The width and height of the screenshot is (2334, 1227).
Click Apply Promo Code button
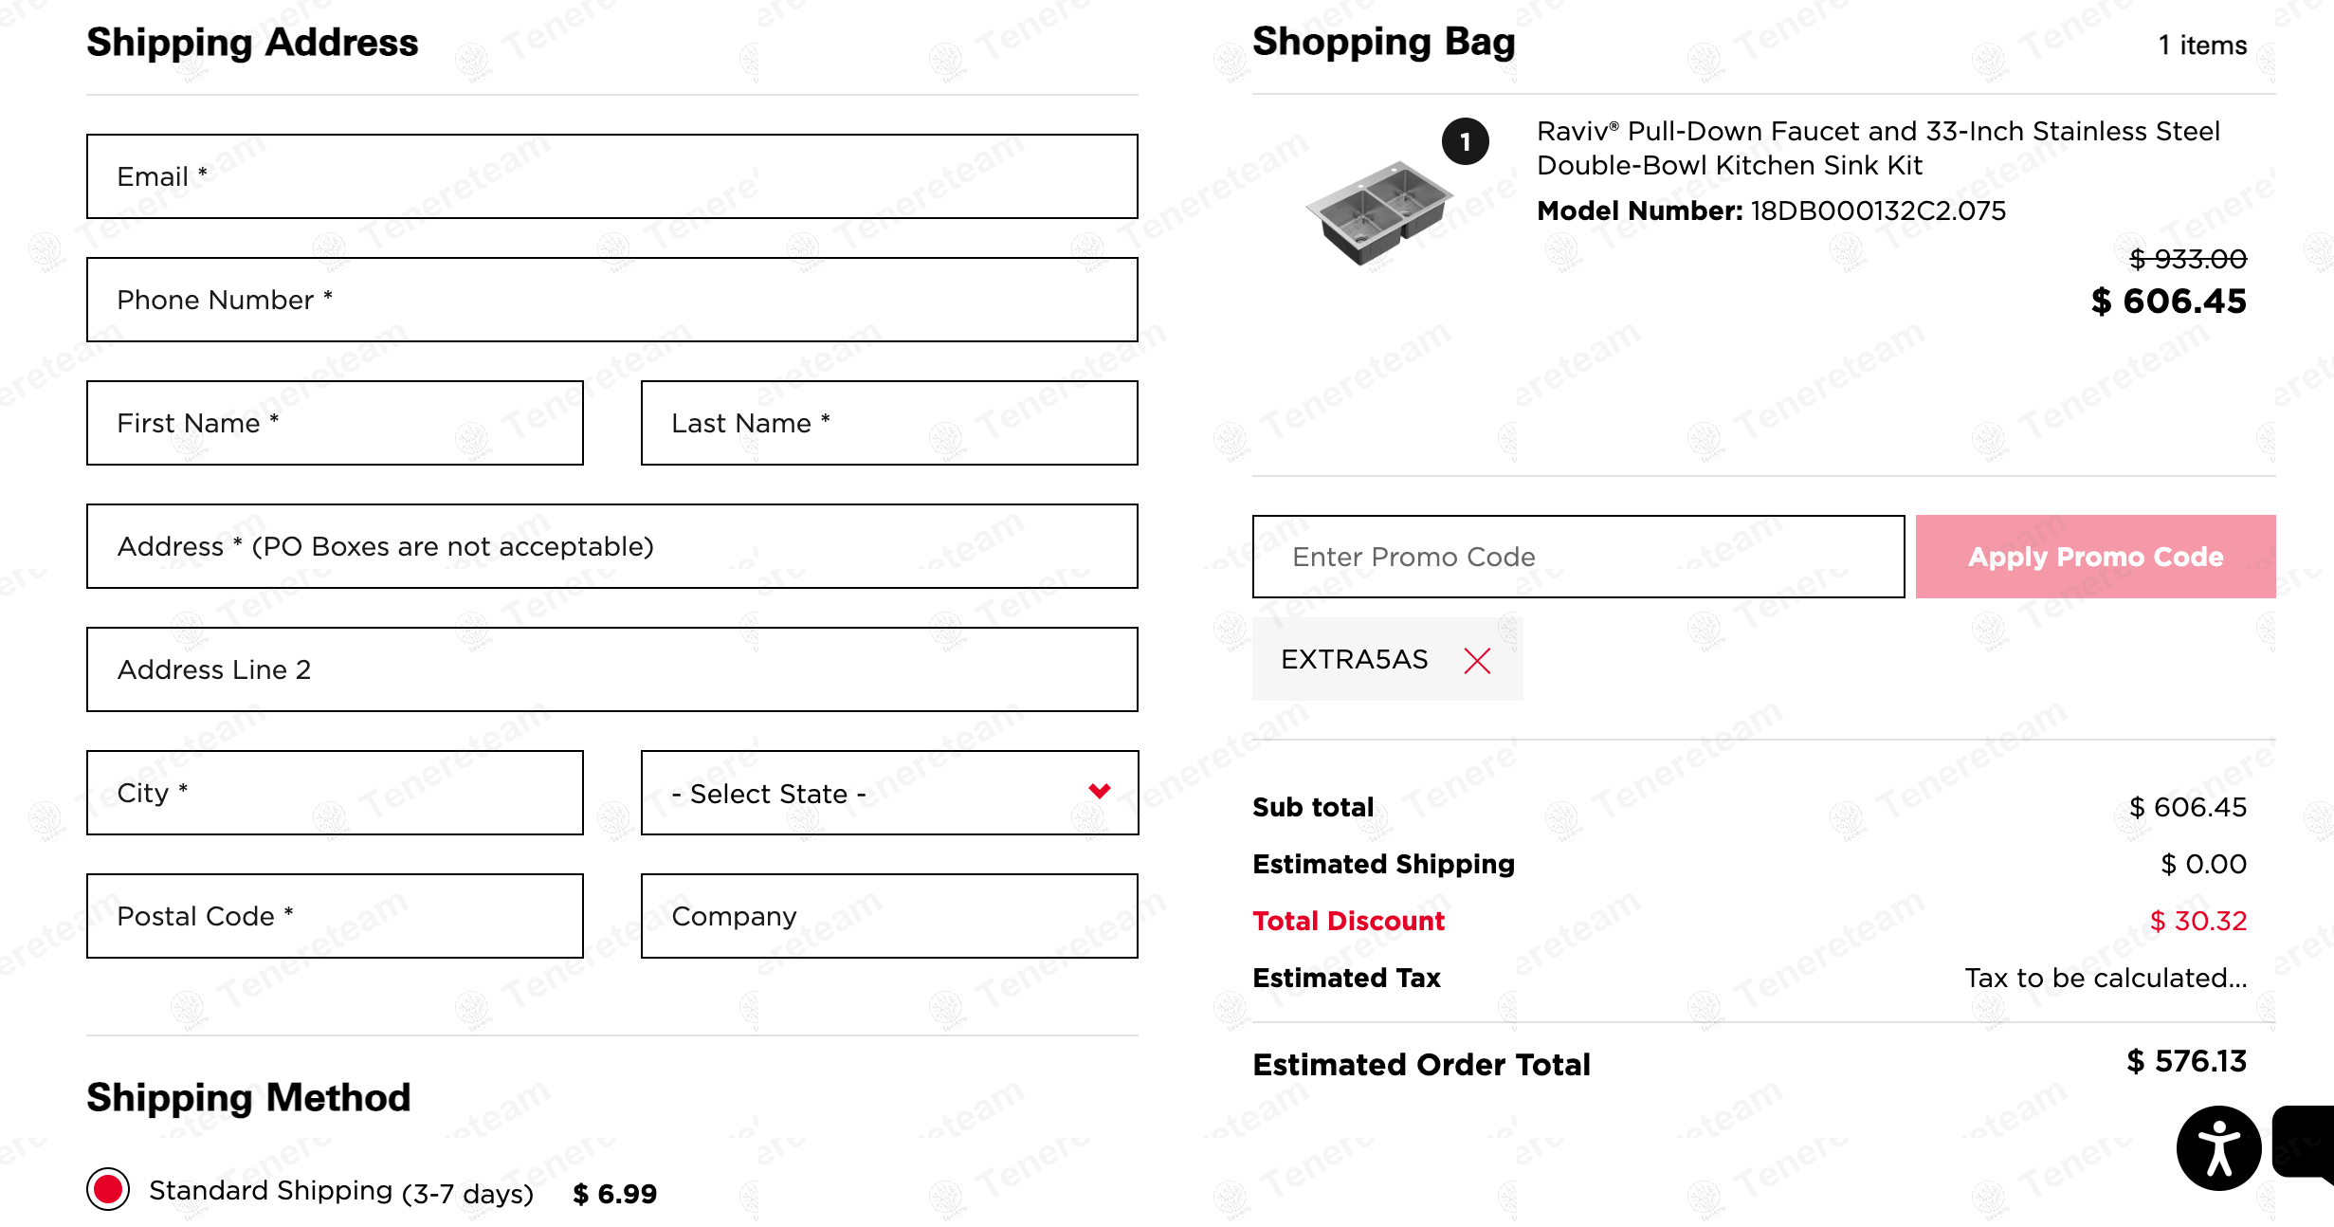pyautogui.click(x=2095, y=557)
